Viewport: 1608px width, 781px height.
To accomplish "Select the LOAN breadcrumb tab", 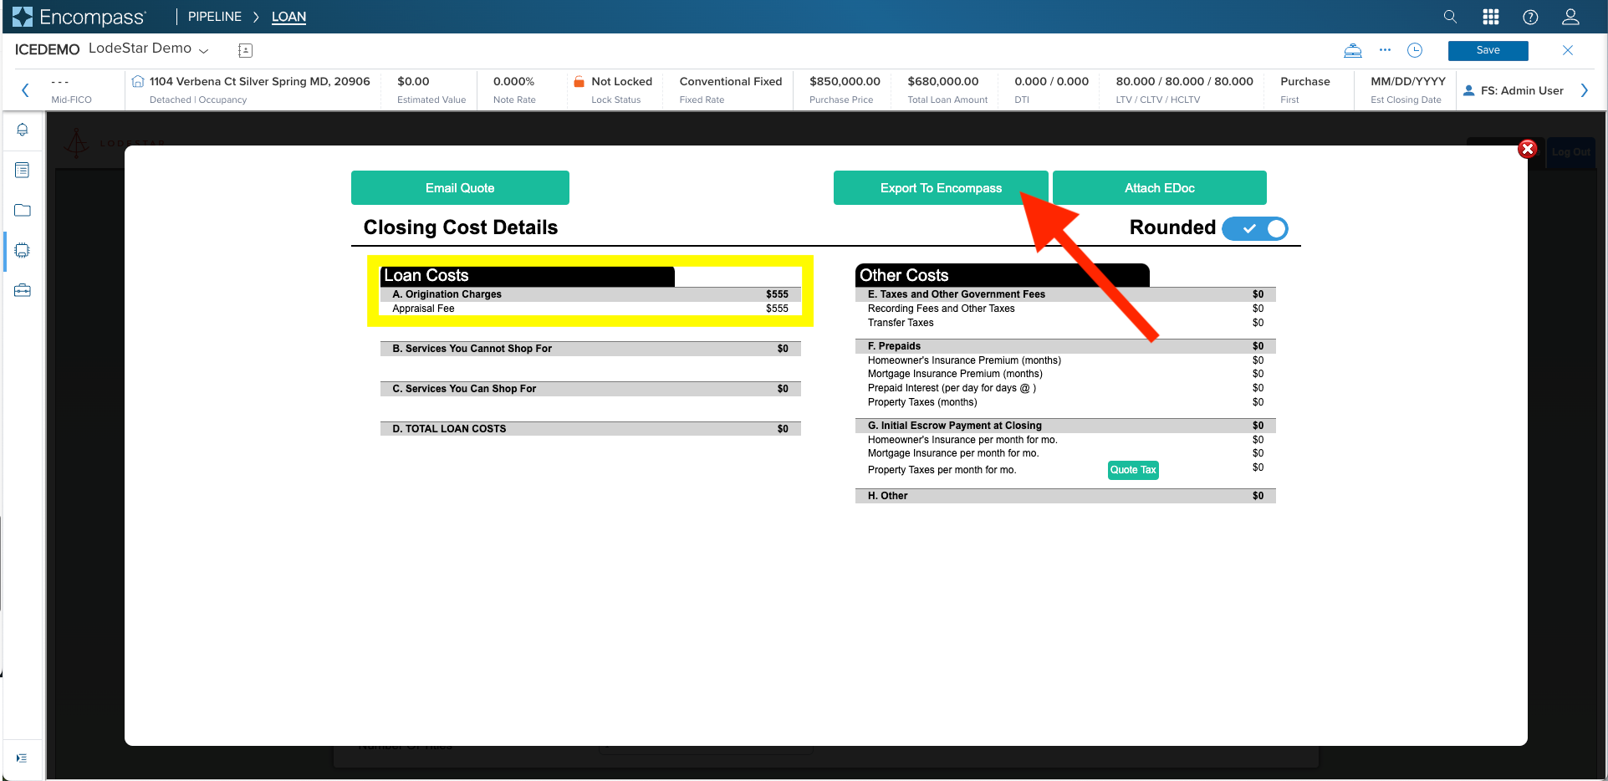I will (x=288, y=17).
